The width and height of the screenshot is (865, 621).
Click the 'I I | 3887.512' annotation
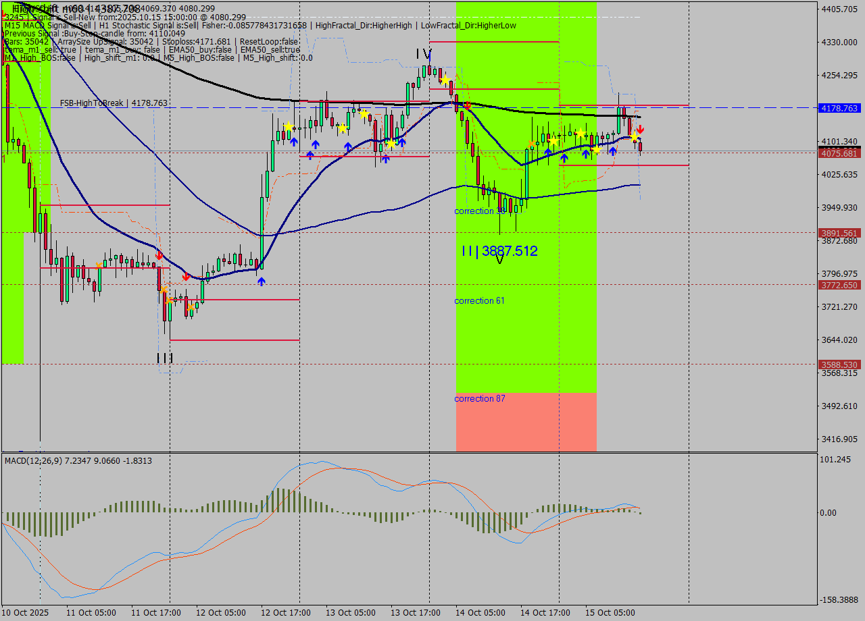pyautogui.click(x=499, y=251)
